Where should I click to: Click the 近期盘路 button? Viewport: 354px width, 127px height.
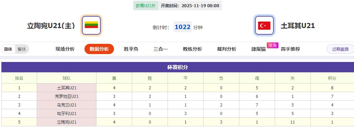tap(340, 49)
